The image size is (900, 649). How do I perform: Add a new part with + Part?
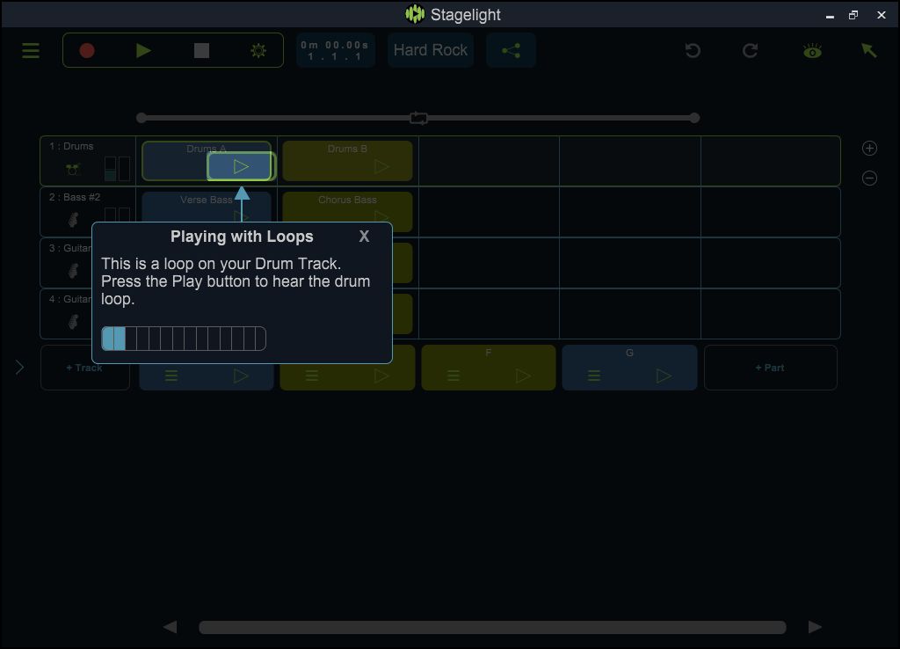[x=770, y=367]
